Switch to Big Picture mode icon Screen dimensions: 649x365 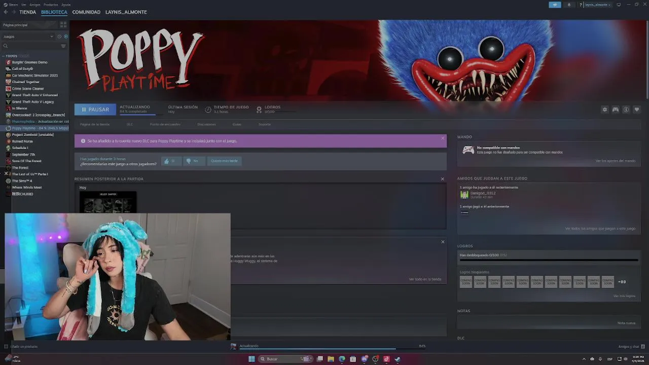coord(619,5)
